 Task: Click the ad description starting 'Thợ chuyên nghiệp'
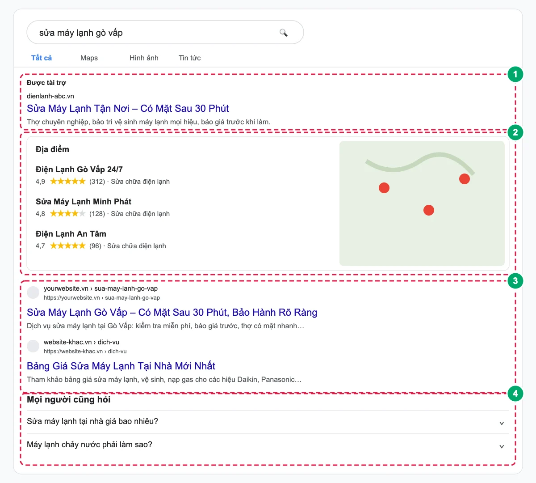click(149, 122)
